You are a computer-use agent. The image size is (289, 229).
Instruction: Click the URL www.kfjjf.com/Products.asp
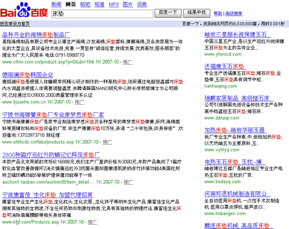coord(31,222)
